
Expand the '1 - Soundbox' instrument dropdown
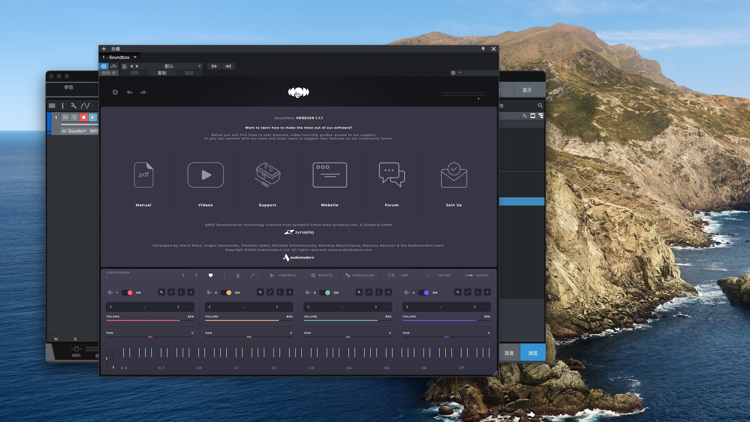135,57
